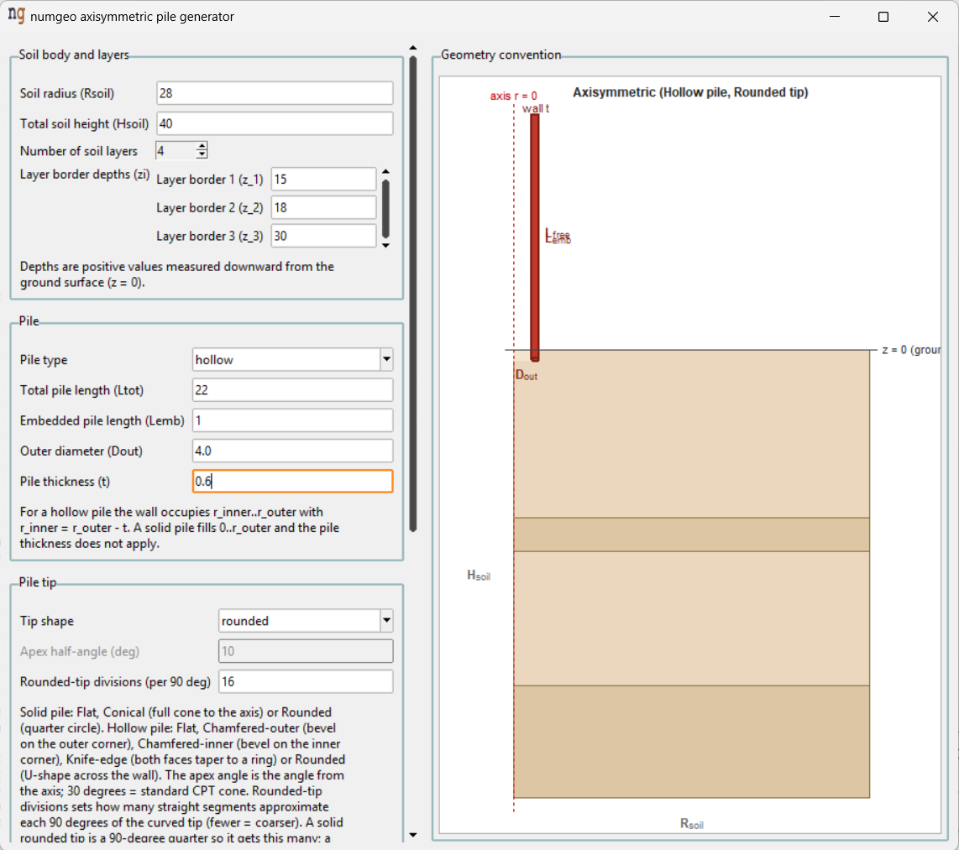Select the Layer border 3 (z_3) field

(x=323, y=236)
